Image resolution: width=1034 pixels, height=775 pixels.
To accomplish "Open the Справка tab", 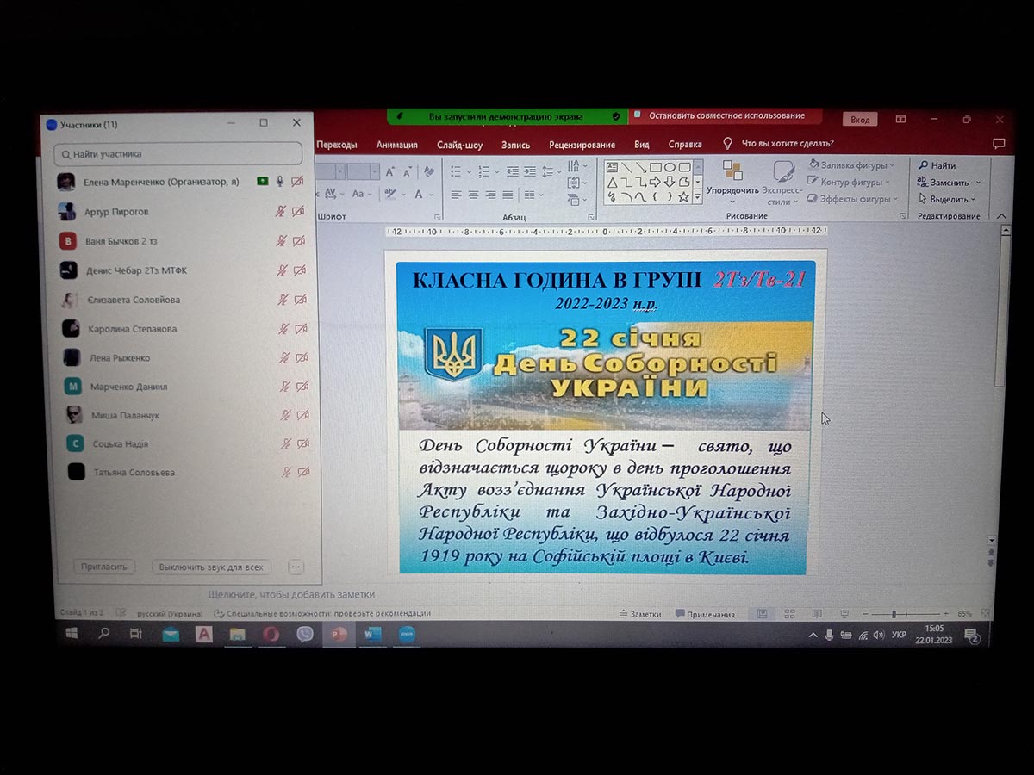I will point(685,145).
